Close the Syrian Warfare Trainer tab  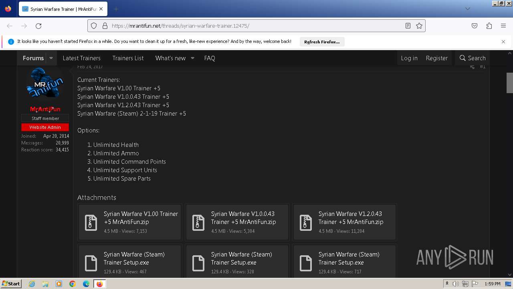click(101, 9)
